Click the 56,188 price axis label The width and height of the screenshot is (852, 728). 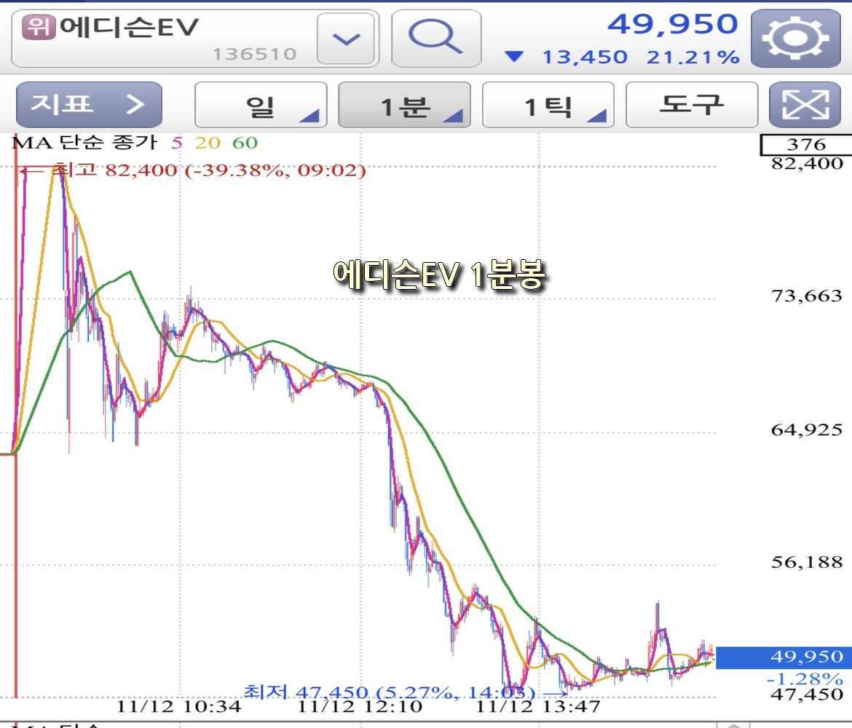806,562
